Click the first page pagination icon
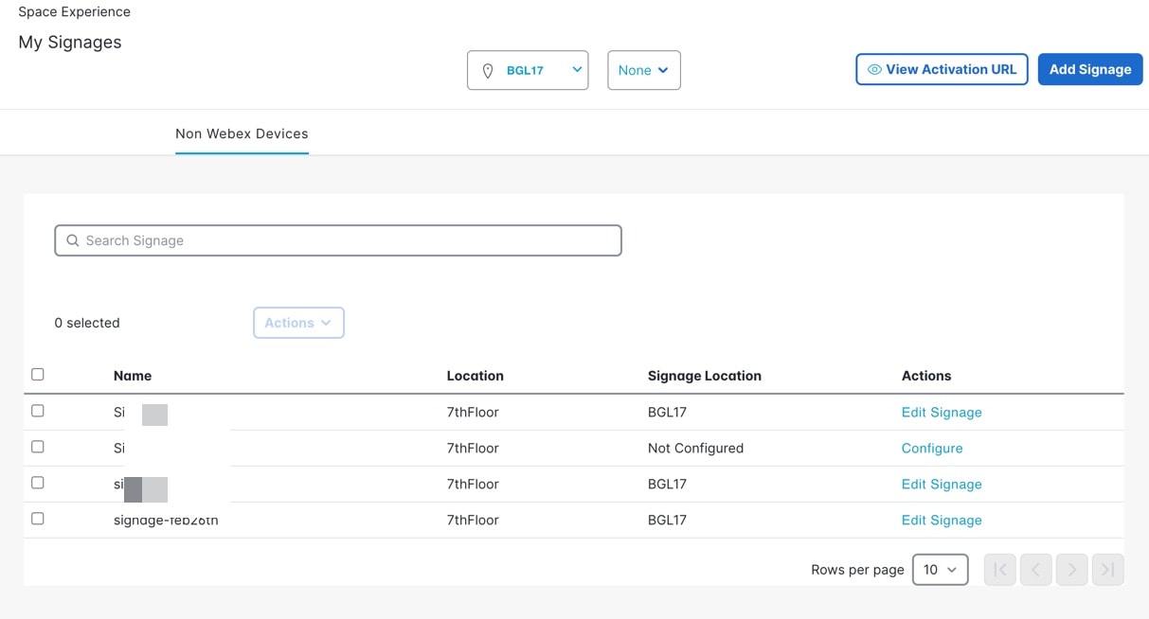1149x619 pixels. 999,570
